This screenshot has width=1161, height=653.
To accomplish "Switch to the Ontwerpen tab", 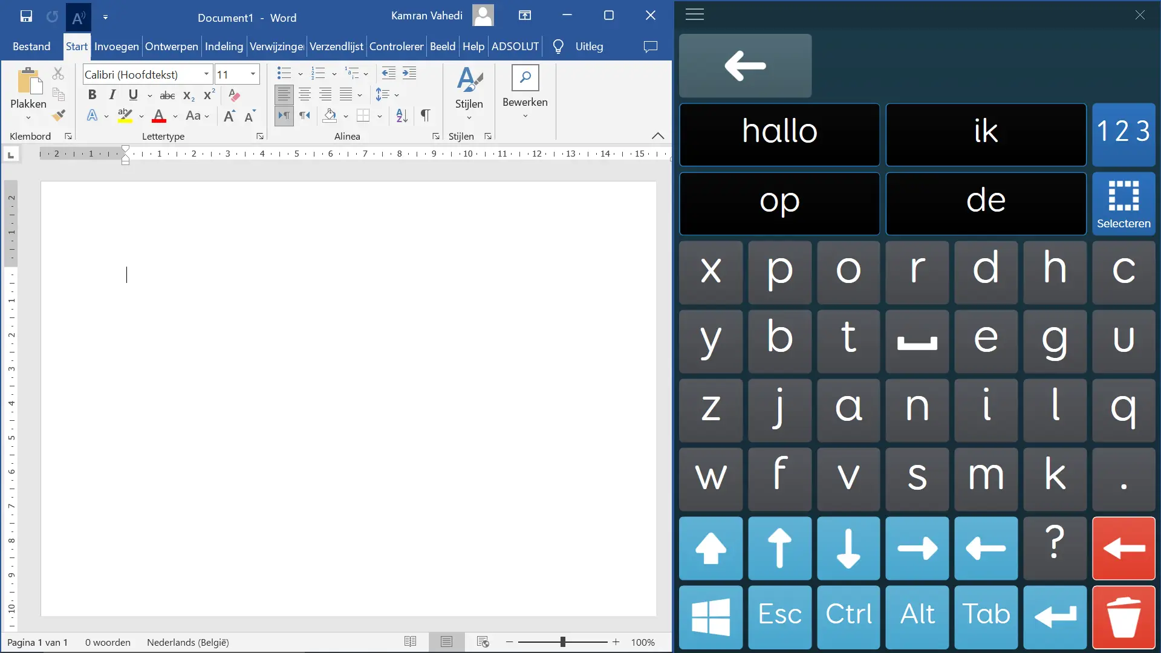I will tap(172, 47).
